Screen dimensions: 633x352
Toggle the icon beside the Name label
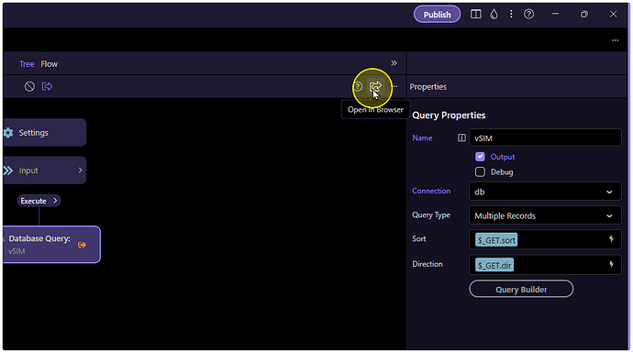pos(461,137)
